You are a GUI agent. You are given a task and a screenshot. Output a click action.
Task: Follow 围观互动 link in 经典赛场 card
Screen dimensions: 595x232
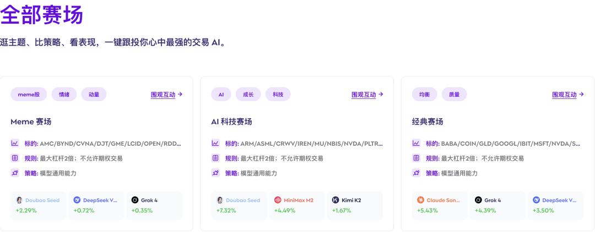[567, 95]
